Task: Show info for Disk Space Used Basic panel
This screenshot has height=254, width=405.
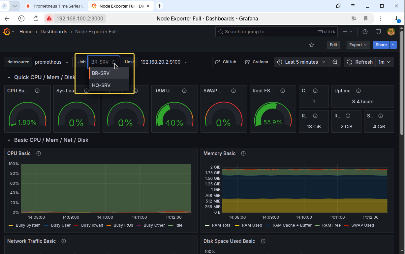Action: tap(263, 241)
